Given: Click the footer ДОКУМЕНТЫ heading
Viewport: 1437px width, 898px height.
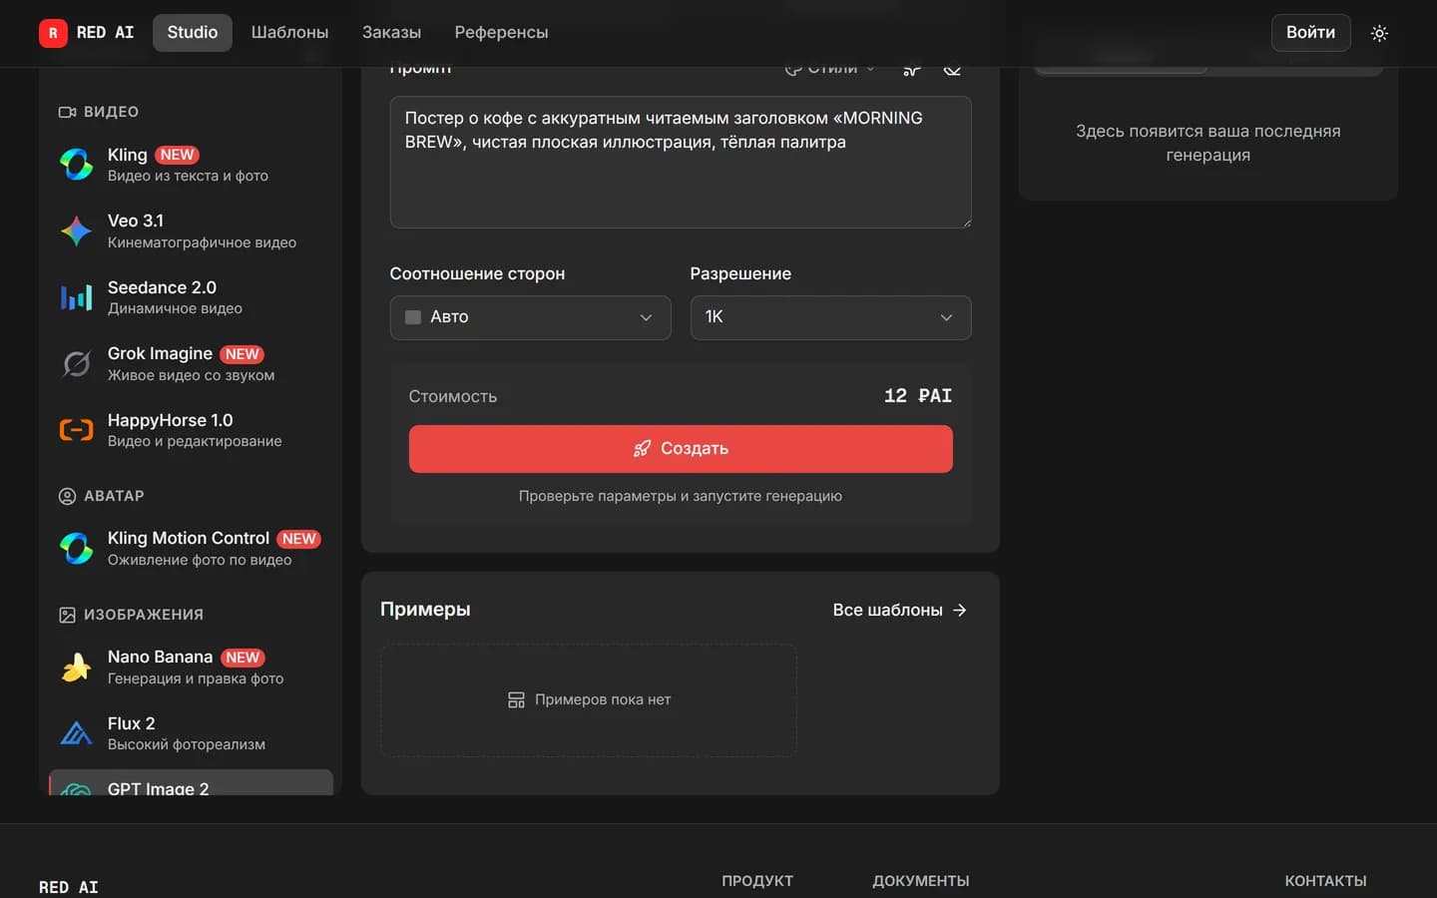Looking at the screenshot, I should [921, 881].
